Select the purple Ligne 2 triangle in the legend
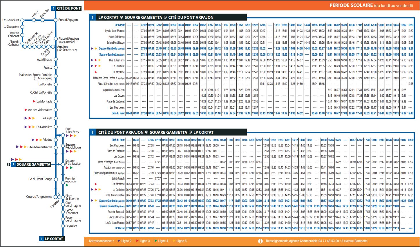The height and width of the screenshot is (247, 420). coord(119,241)
